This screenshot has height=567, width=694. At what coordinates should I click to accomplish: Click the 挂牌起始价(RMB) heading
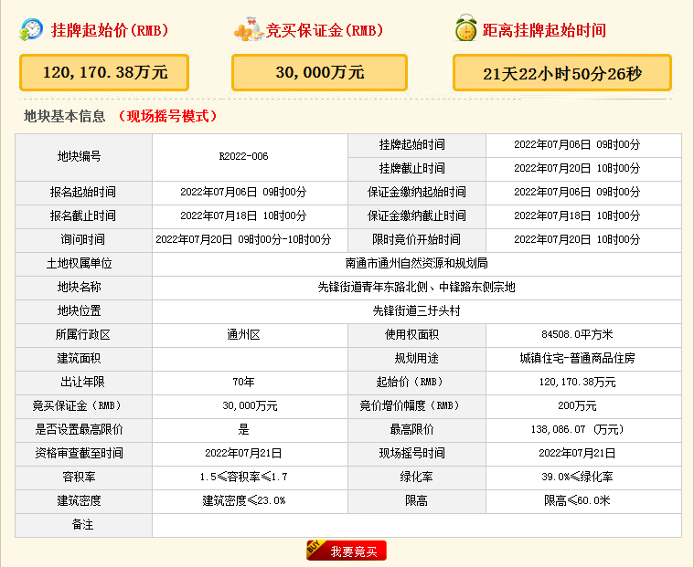[110, 30]
